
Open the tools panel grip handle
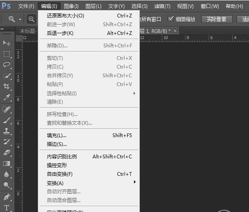[x=7, y=34]
